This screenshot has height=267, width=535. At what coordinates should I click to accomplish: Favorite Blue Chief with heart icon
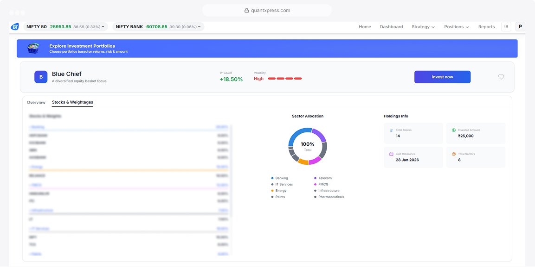point(501,77)
